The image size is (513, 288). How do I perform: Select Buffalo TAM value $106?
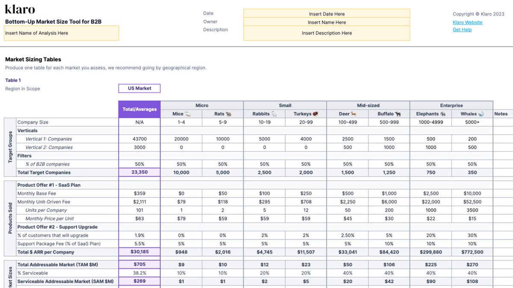click(x=389, y=265)
